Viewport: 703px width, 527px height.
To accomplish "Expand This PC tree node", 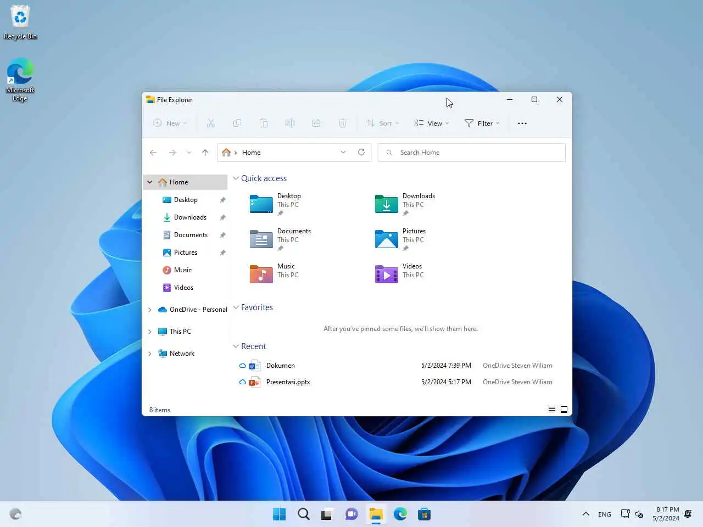I will (149, 332).
